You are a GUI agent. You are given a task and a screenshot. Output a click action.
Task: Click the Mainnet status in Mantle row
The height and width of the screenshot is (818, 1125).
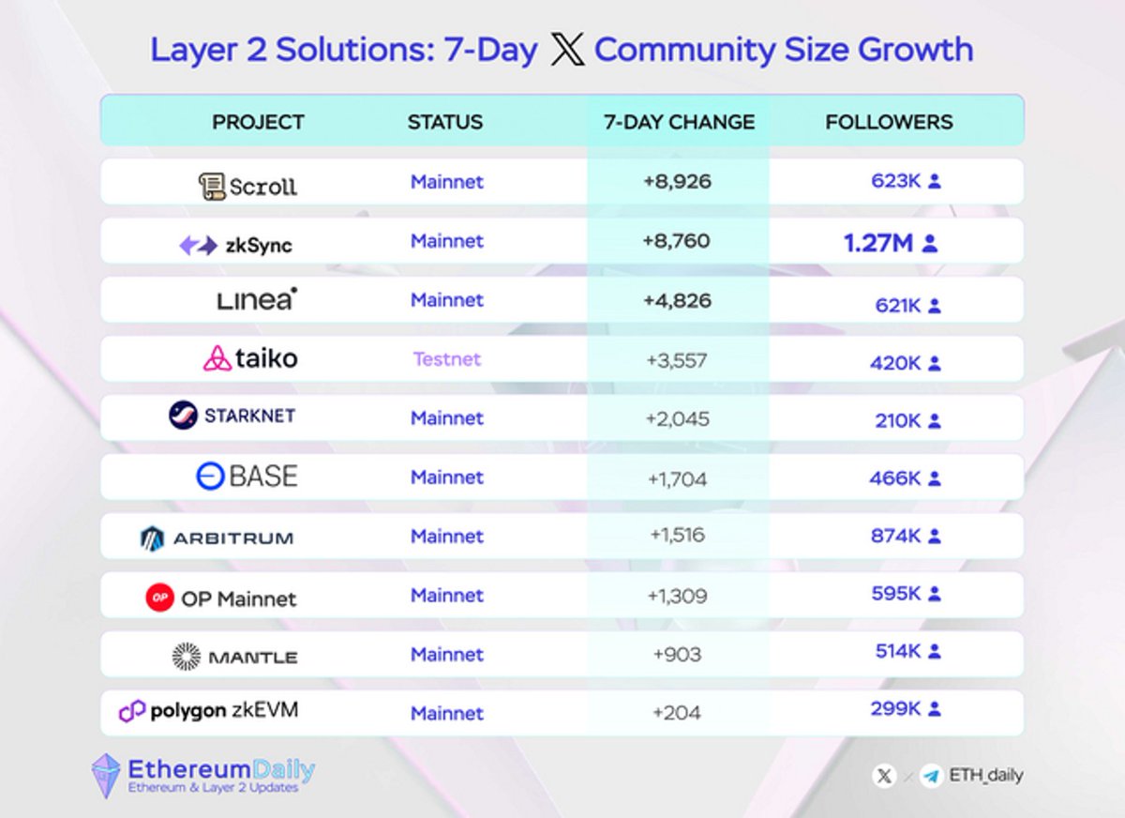447,654
